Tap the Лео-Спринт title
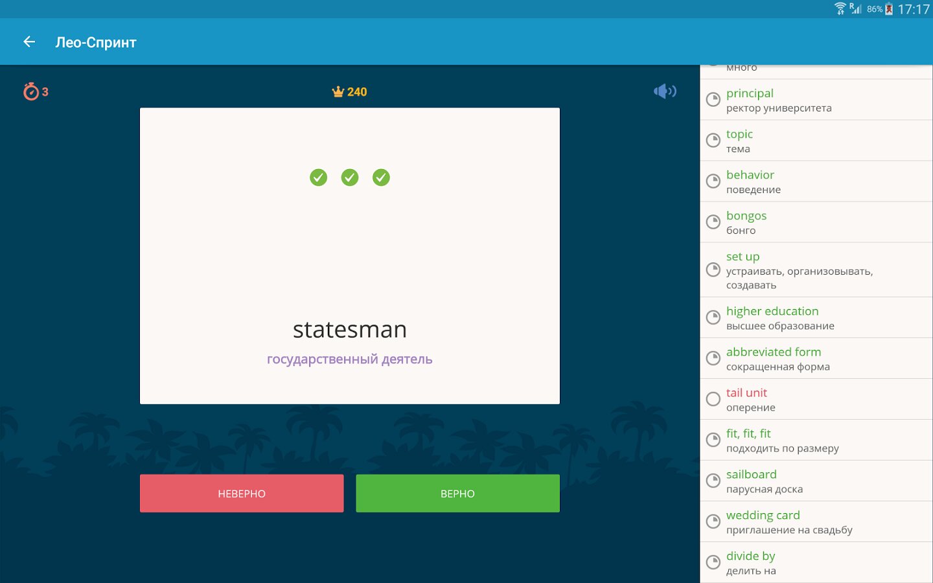Image resolution: width=933 pixels, height=583 pixels. [96, 43]
